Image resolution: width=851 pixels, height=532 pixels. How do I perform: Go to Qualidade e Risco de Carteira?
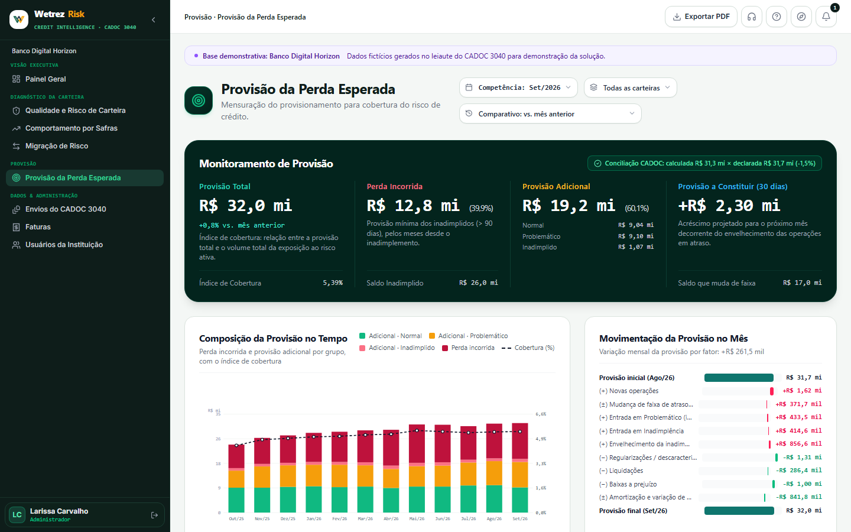[85, 111]
